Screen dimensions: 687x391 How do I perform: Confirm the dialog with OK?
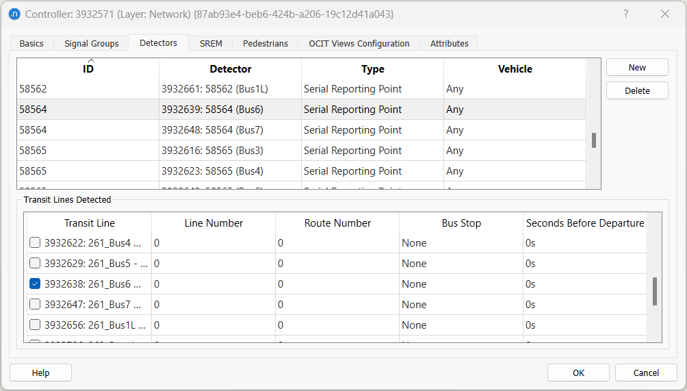tap(578, 373)
